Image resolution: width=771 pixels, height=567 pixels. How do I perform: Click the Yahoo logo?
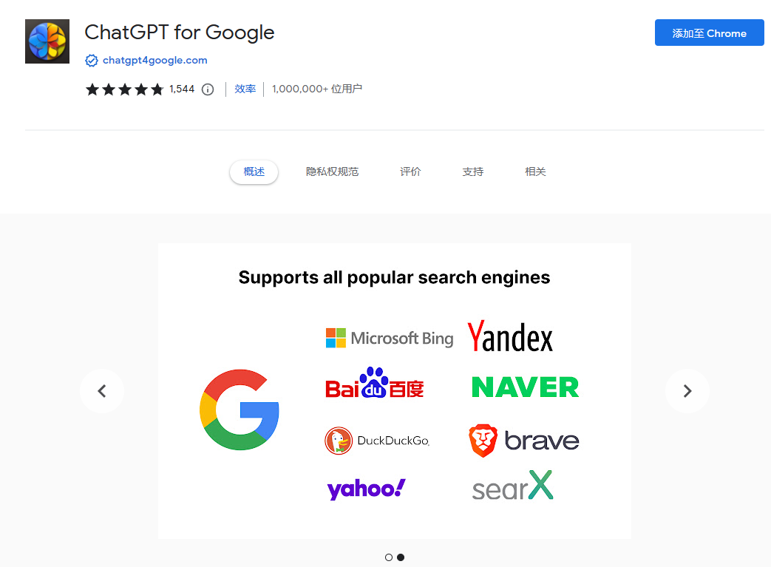click(365, 488)
